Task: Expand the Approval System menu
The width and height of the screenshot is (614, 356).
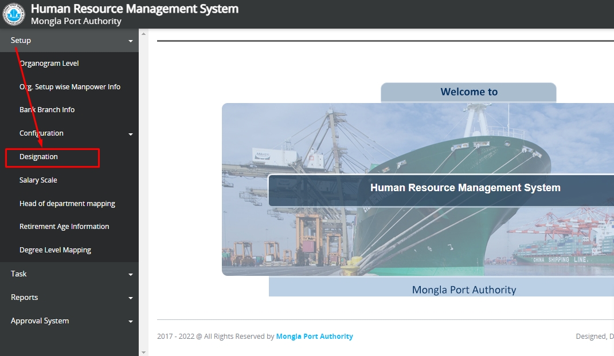Action: [x=69, y=321]
